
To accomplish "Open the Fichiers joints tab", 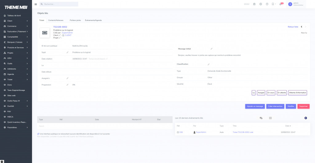I will (75, 20).
